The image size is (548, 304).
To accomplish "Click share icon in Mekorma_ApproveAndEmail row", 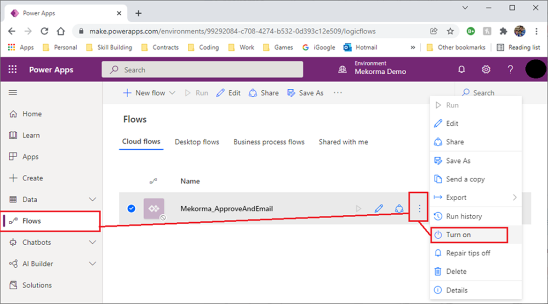I will 399,208.
